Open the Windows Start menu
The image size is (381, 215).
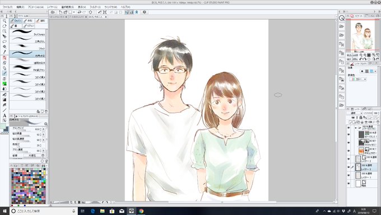[x=4, y=211]
